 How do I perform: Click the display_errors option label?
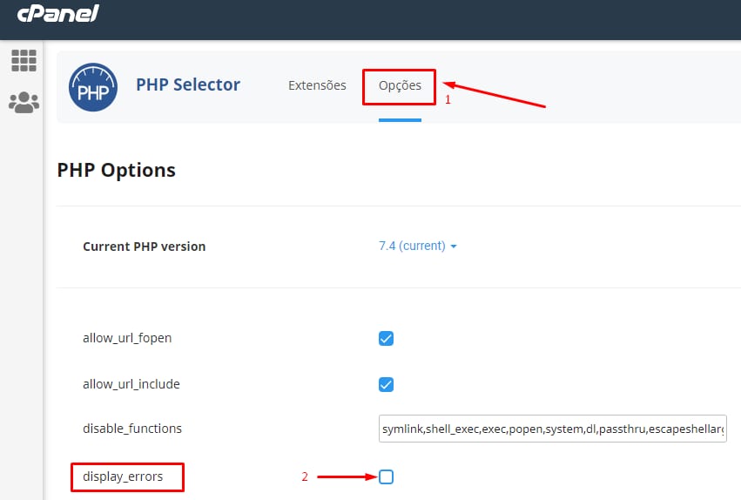click(x=123, y=476)
